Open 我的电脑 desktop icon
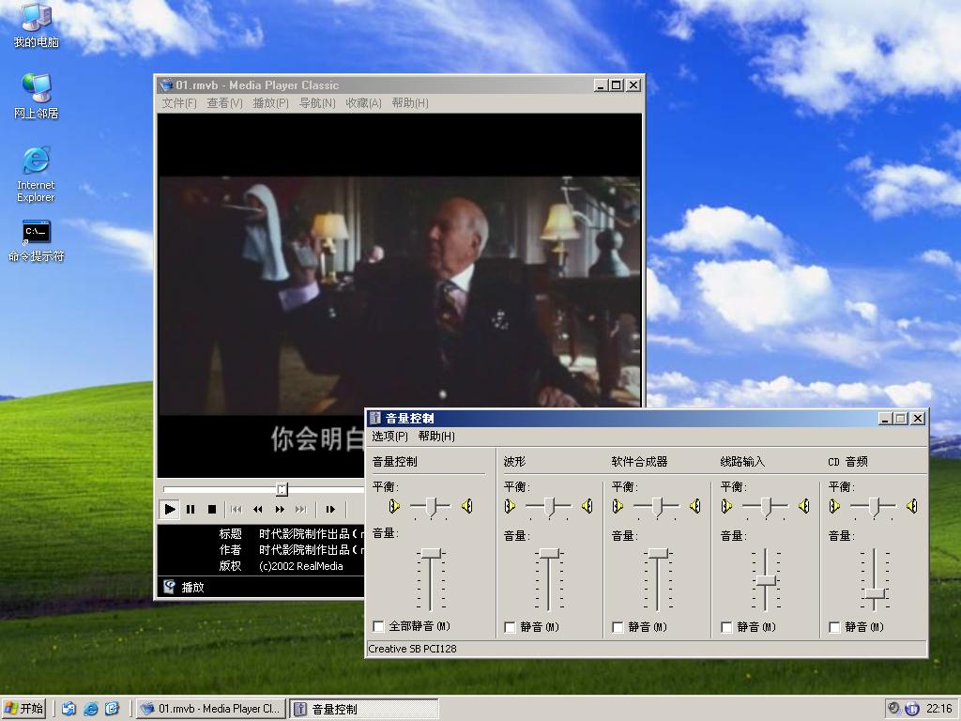 [37, 25]
